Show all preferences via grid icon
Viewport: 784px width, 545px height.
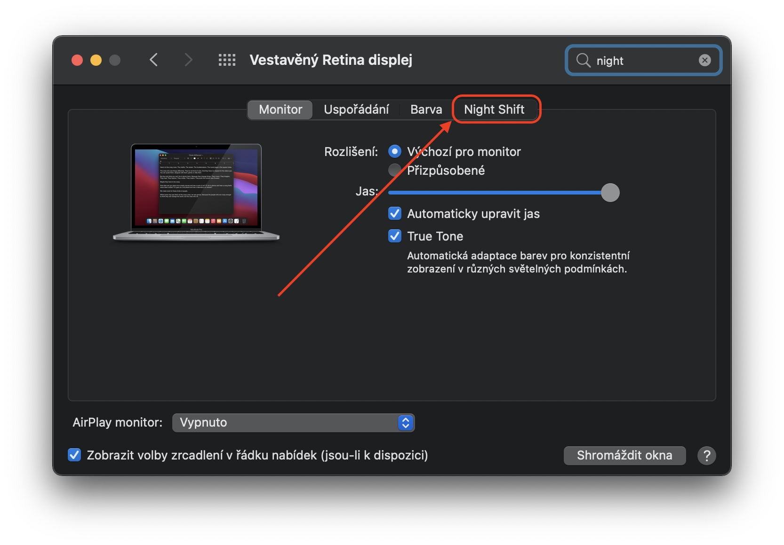tap(227, 60)
